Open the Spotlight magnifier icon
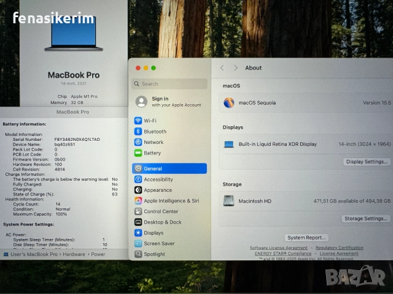The height and width of the screenshot is (294, 393). pyautogui.click(x=138, y=254)
